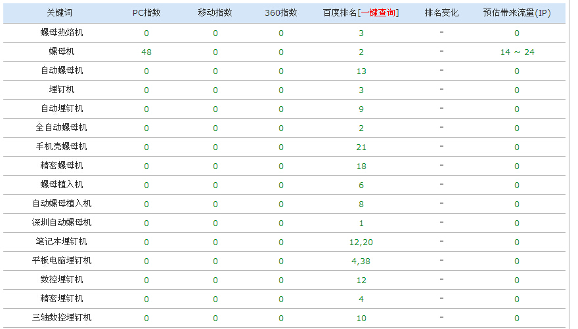The width and height of the screenshot is (578, 329).
Task: Click Baidu rank 12 for 数控埋钉机
Action: 361,281
